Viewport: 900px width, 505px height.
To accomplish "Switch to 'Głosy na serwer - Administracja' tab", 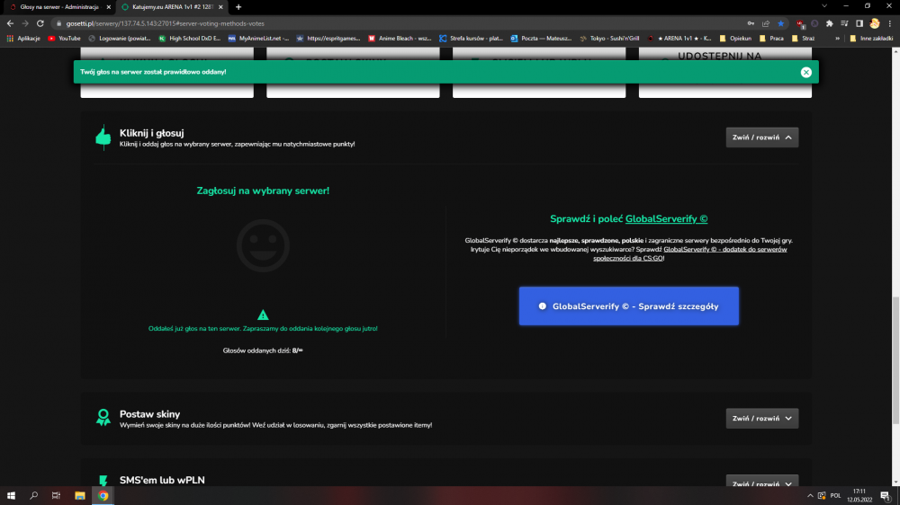I will click(x=58, y=7).
